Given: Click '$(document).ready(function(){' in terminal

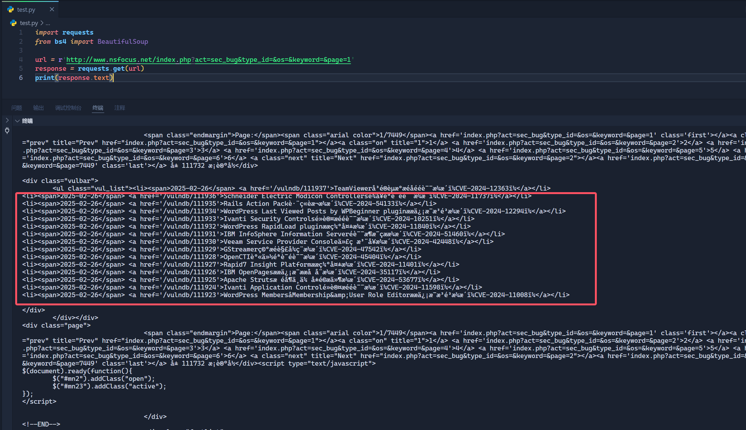Looking at the screenshot, I should (77, 371).
